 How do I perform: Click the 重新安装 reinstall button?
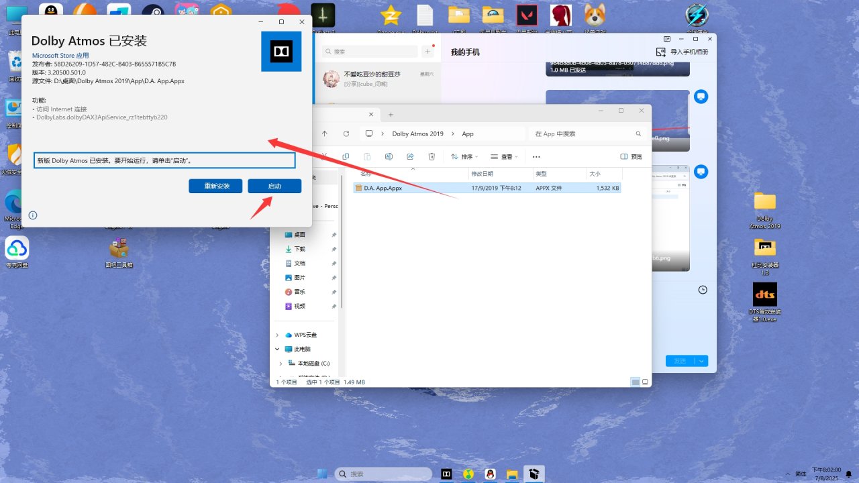pyautogui.click(x=215, y=186)
